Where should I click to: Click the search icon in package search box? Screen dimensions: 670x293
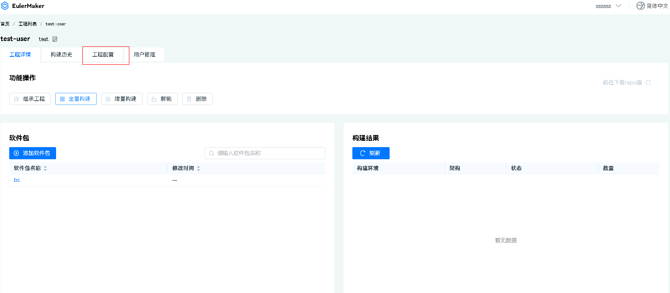tap(212, 153)
